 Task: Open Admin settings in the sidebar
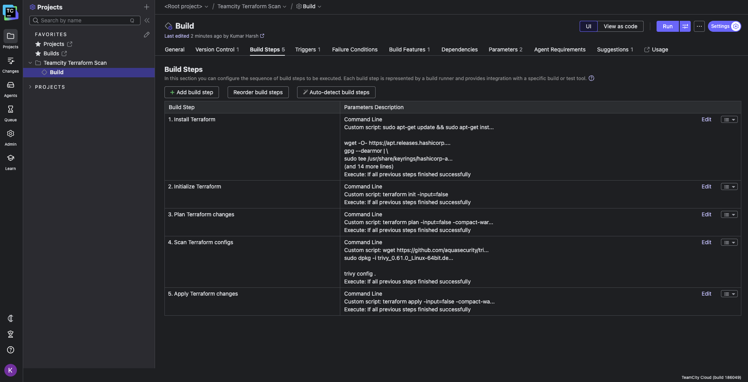11,138
